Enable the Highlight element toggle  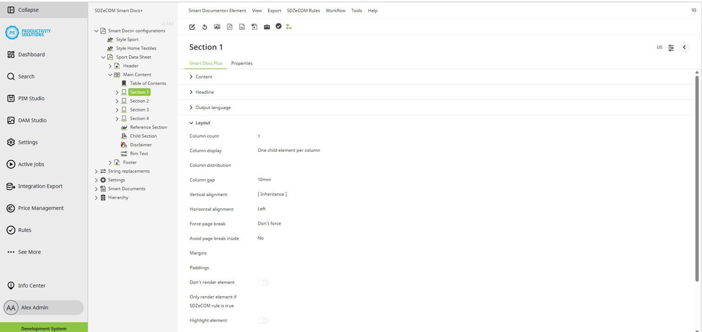[x=263, y=320]
